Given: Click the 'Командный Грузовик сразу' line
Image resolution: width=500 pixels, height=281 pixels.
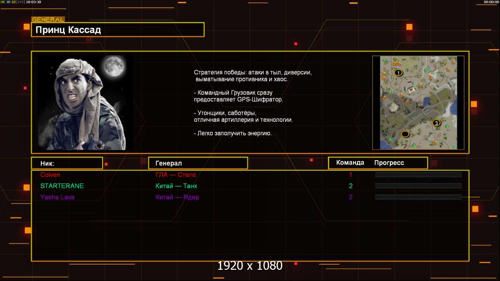Looking at the screenshot, I should click(233, 93).
